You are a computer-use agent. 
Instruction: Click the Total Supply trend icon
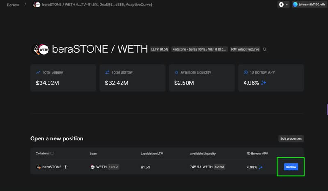click(x=38, y=72)
